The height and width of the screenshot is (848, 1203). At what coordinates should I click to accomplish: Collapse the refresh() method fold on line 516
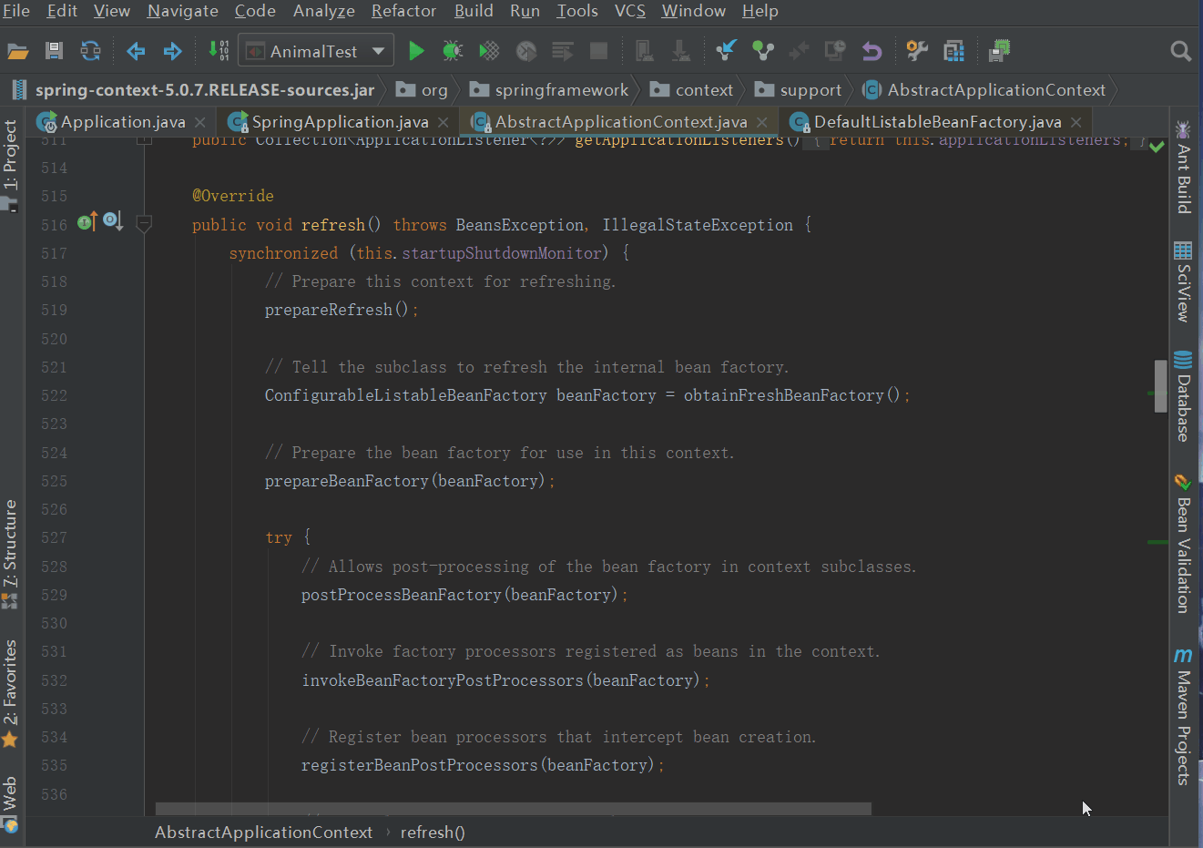[x=144, y=222]
